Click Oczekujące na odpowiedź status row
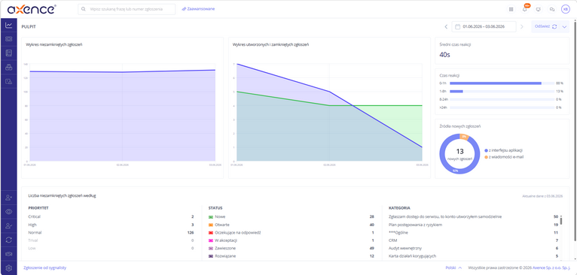The width and height of the screenshot is (577, 275). coord(291,232)
